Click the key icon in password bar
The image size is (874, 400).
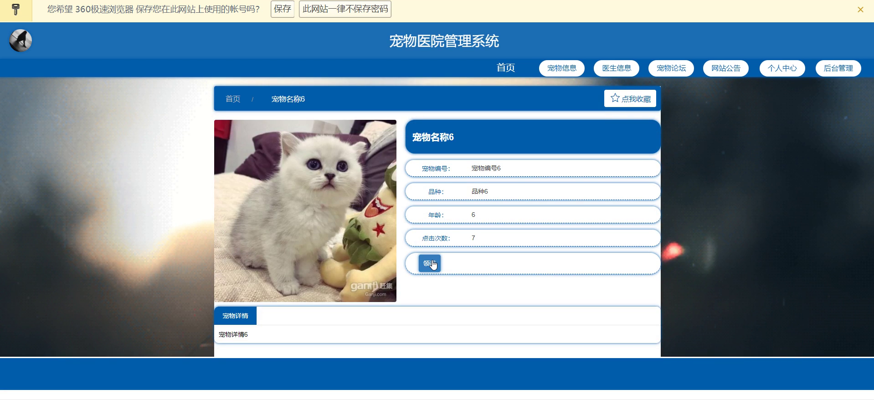(16, 10)
